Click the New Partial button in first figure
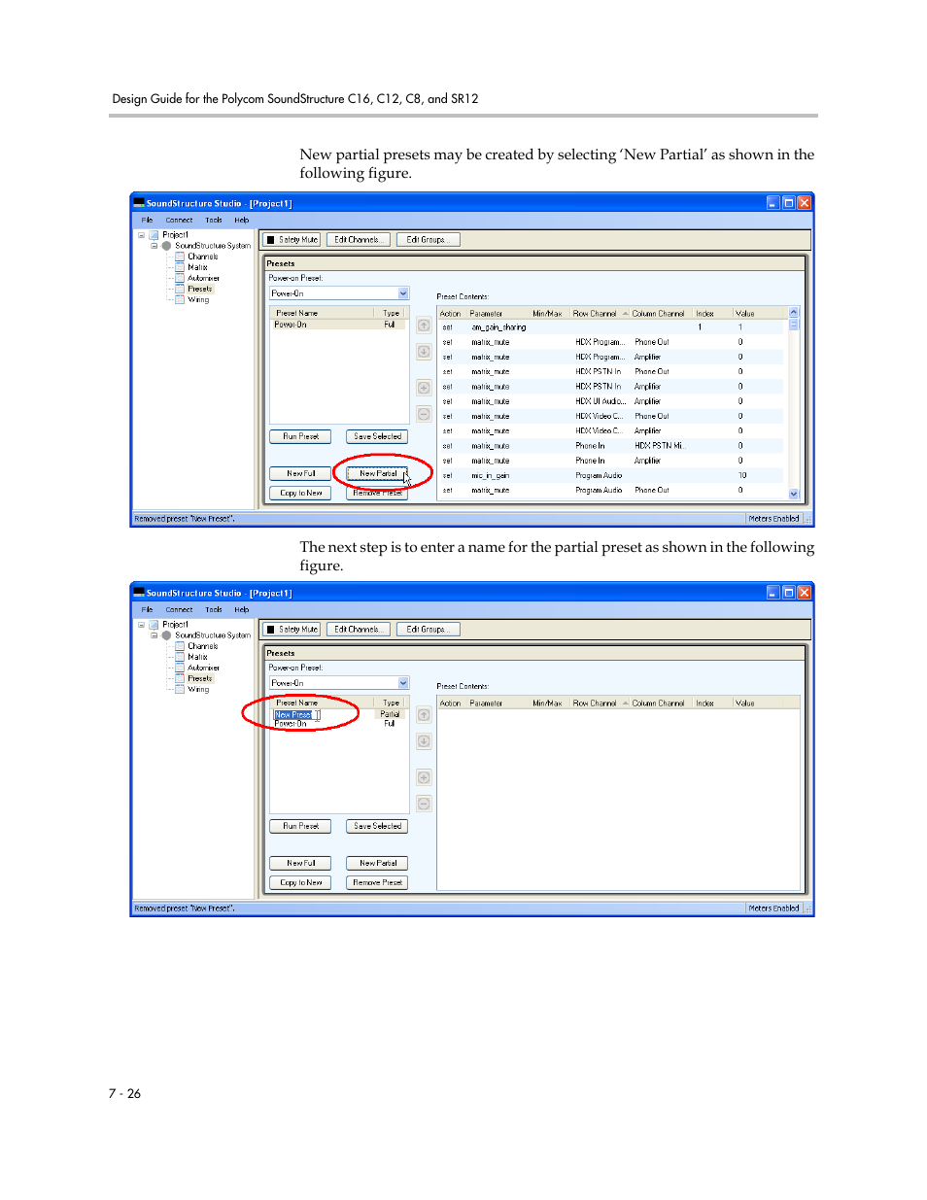The image size is (927, 1200). click(x=378, y=474)
